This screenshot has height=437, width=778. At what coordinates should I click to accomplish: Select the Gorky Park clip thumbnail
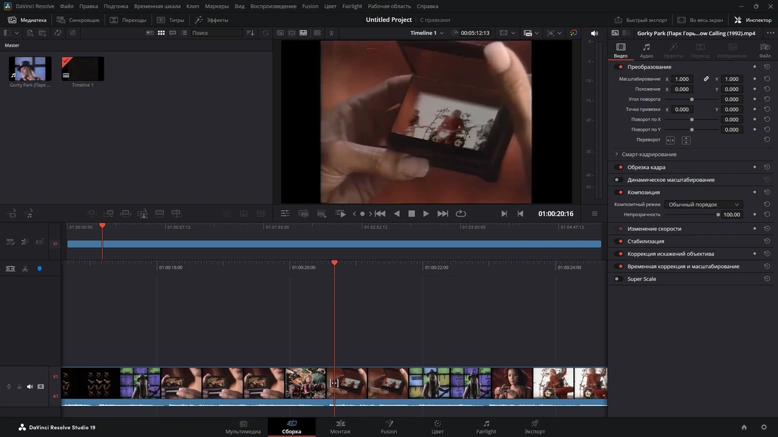click(x=30, y=69)
